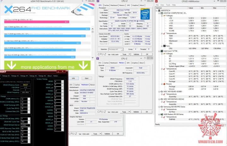Click the Max column header in HWMonitor
Viewport: 227px width, 146px height.
(219, 8)
